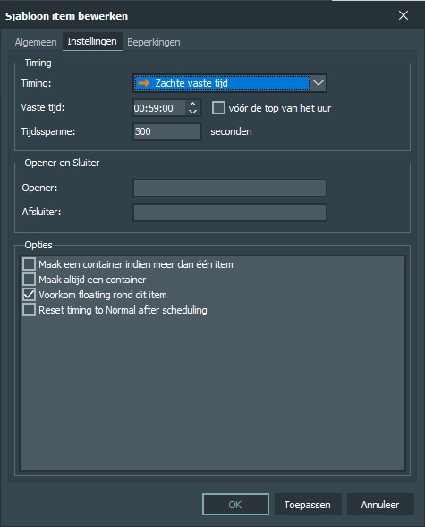
Task: Switch to the Beperkingen tab
Action: click(154, 42)
